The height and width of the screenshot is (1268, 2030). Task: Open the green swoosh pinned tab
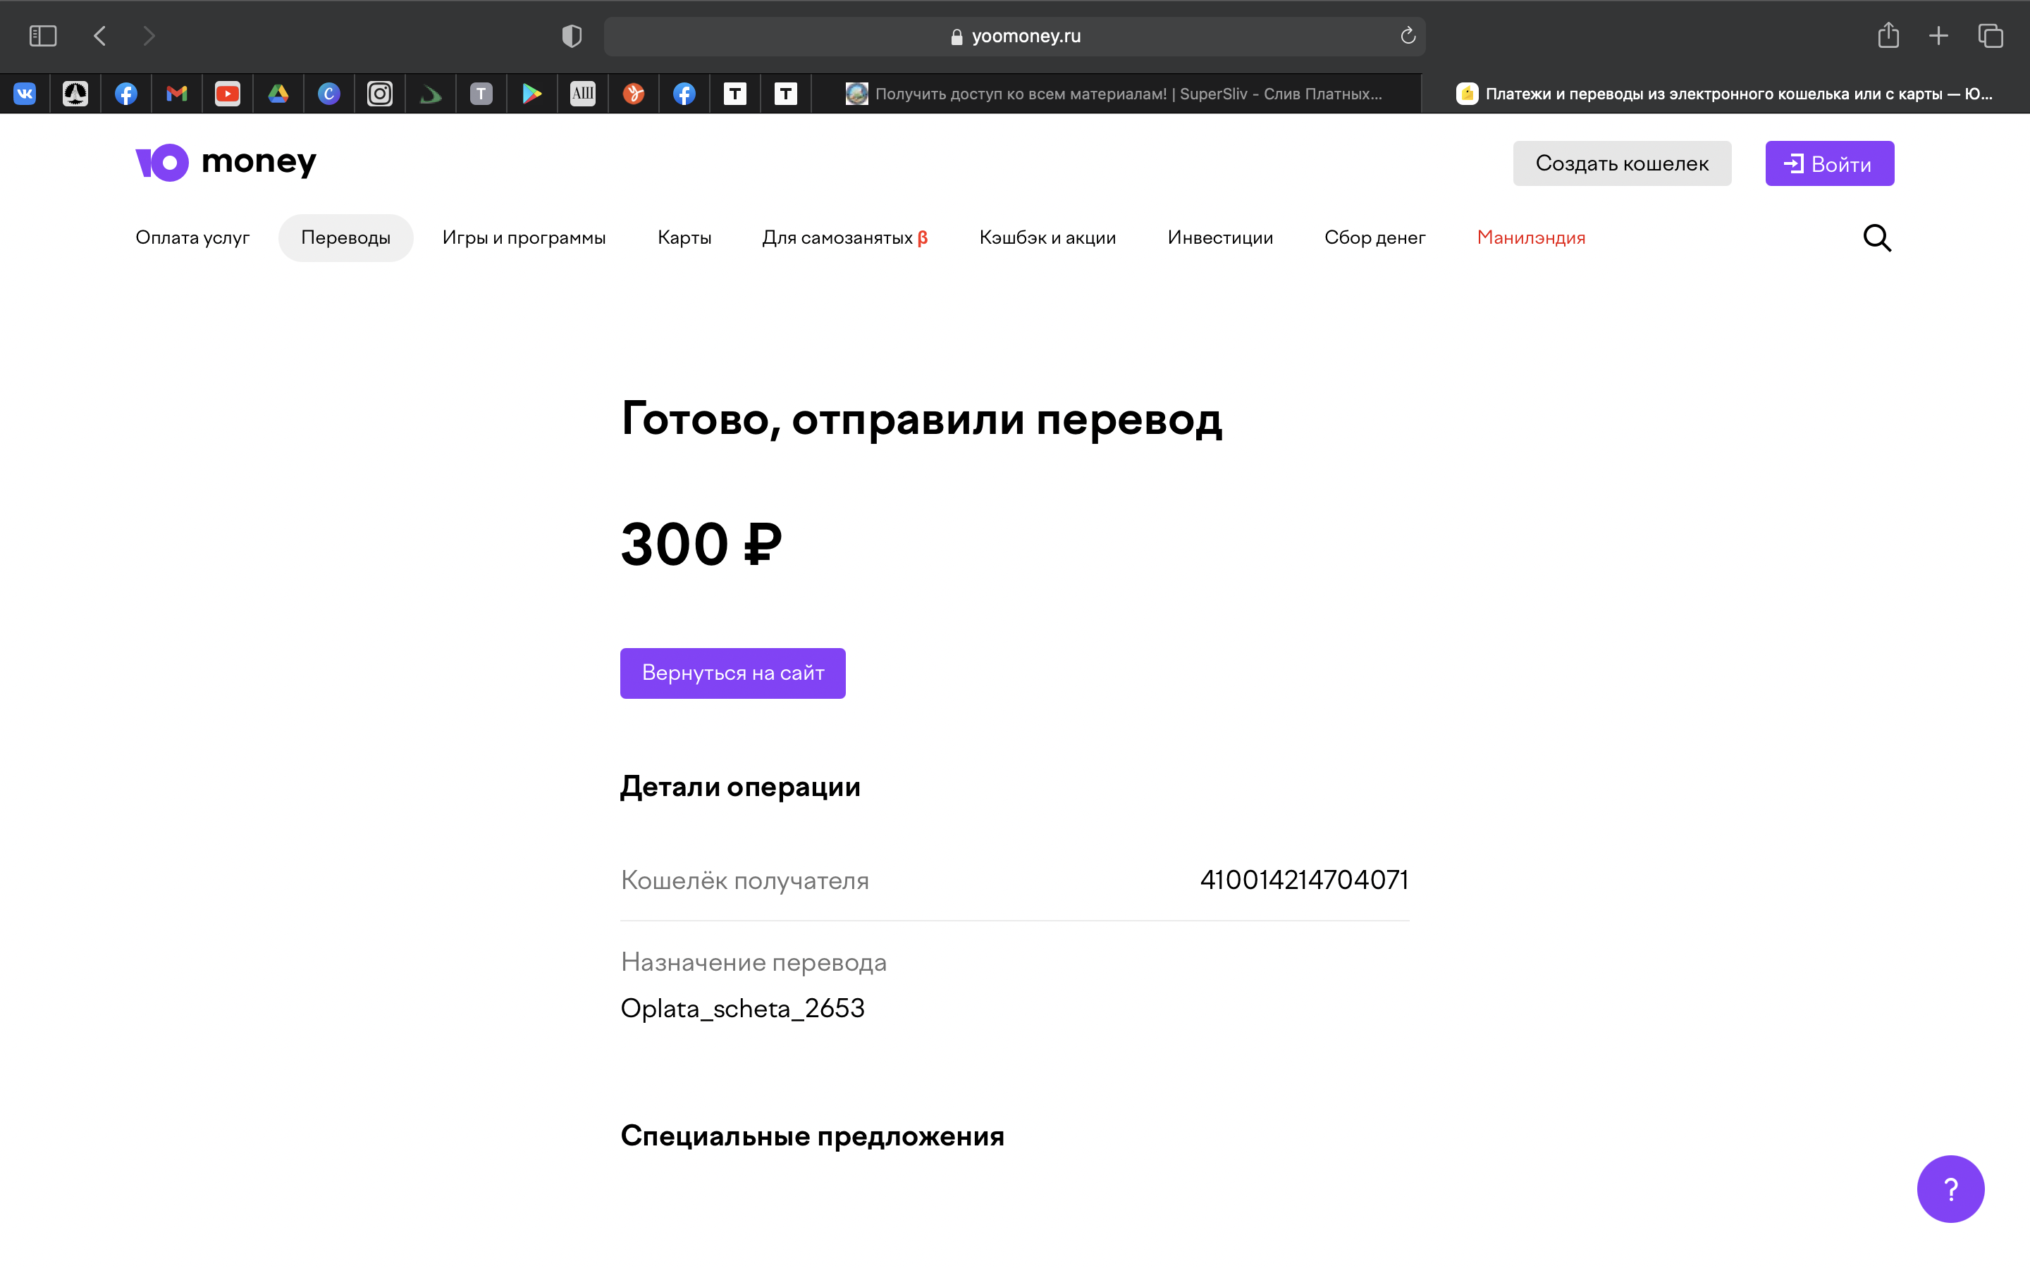(x=431, y=94)
